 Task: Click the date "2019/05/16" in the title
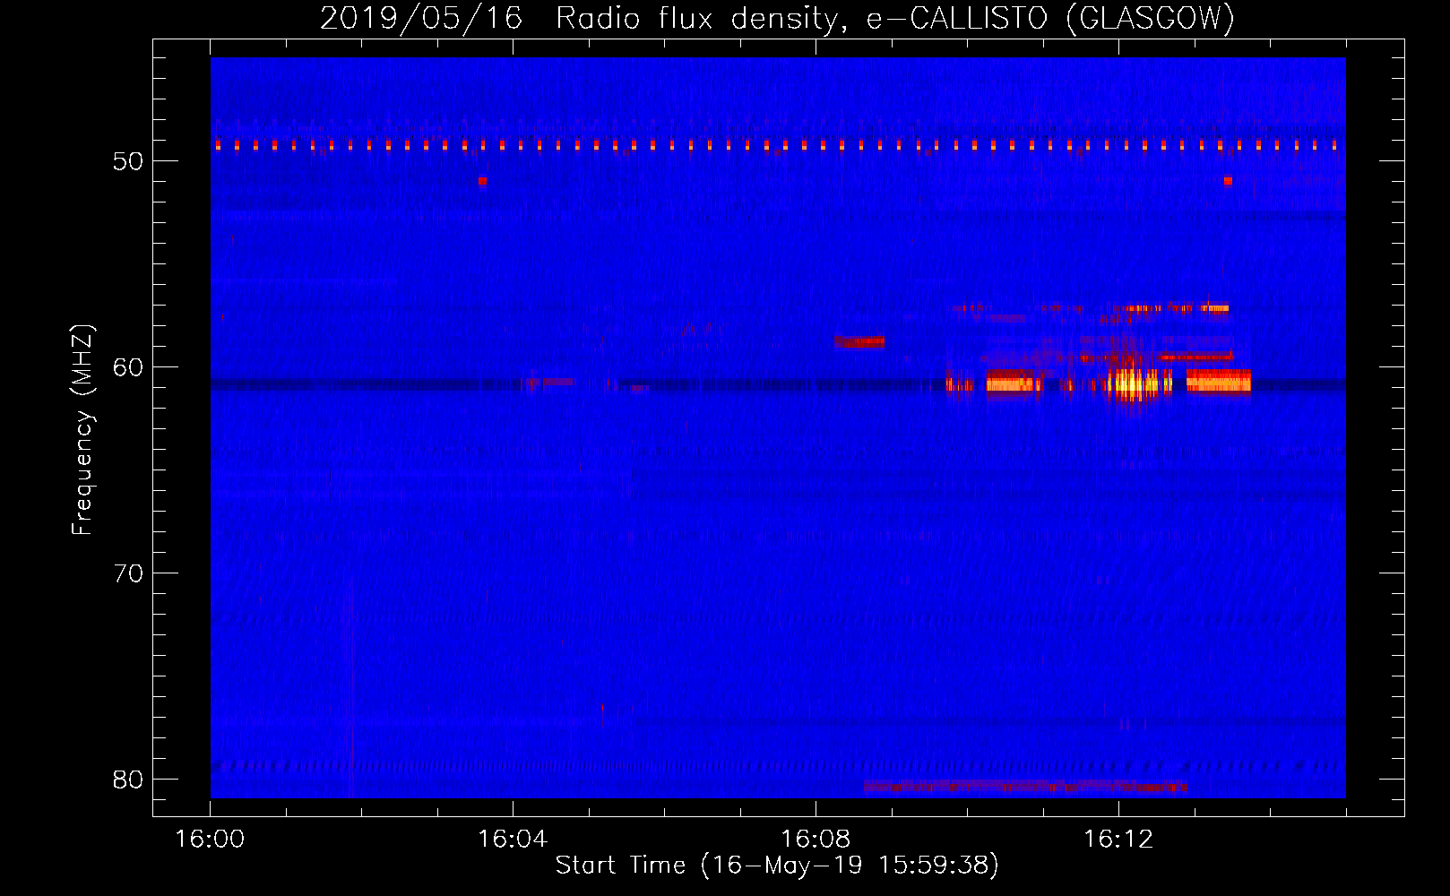[421, 19]
